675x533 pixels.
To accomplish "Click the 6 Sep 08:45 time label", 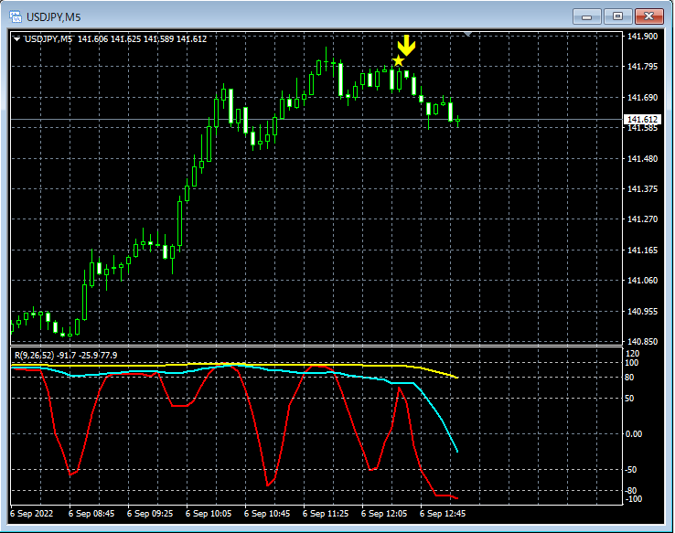I will point(91,514).
